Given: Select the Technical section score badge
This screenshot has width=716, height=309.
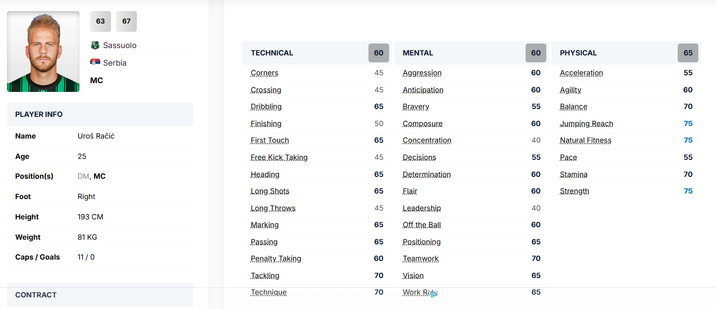Looking at the screenshot, I should 379,53.
